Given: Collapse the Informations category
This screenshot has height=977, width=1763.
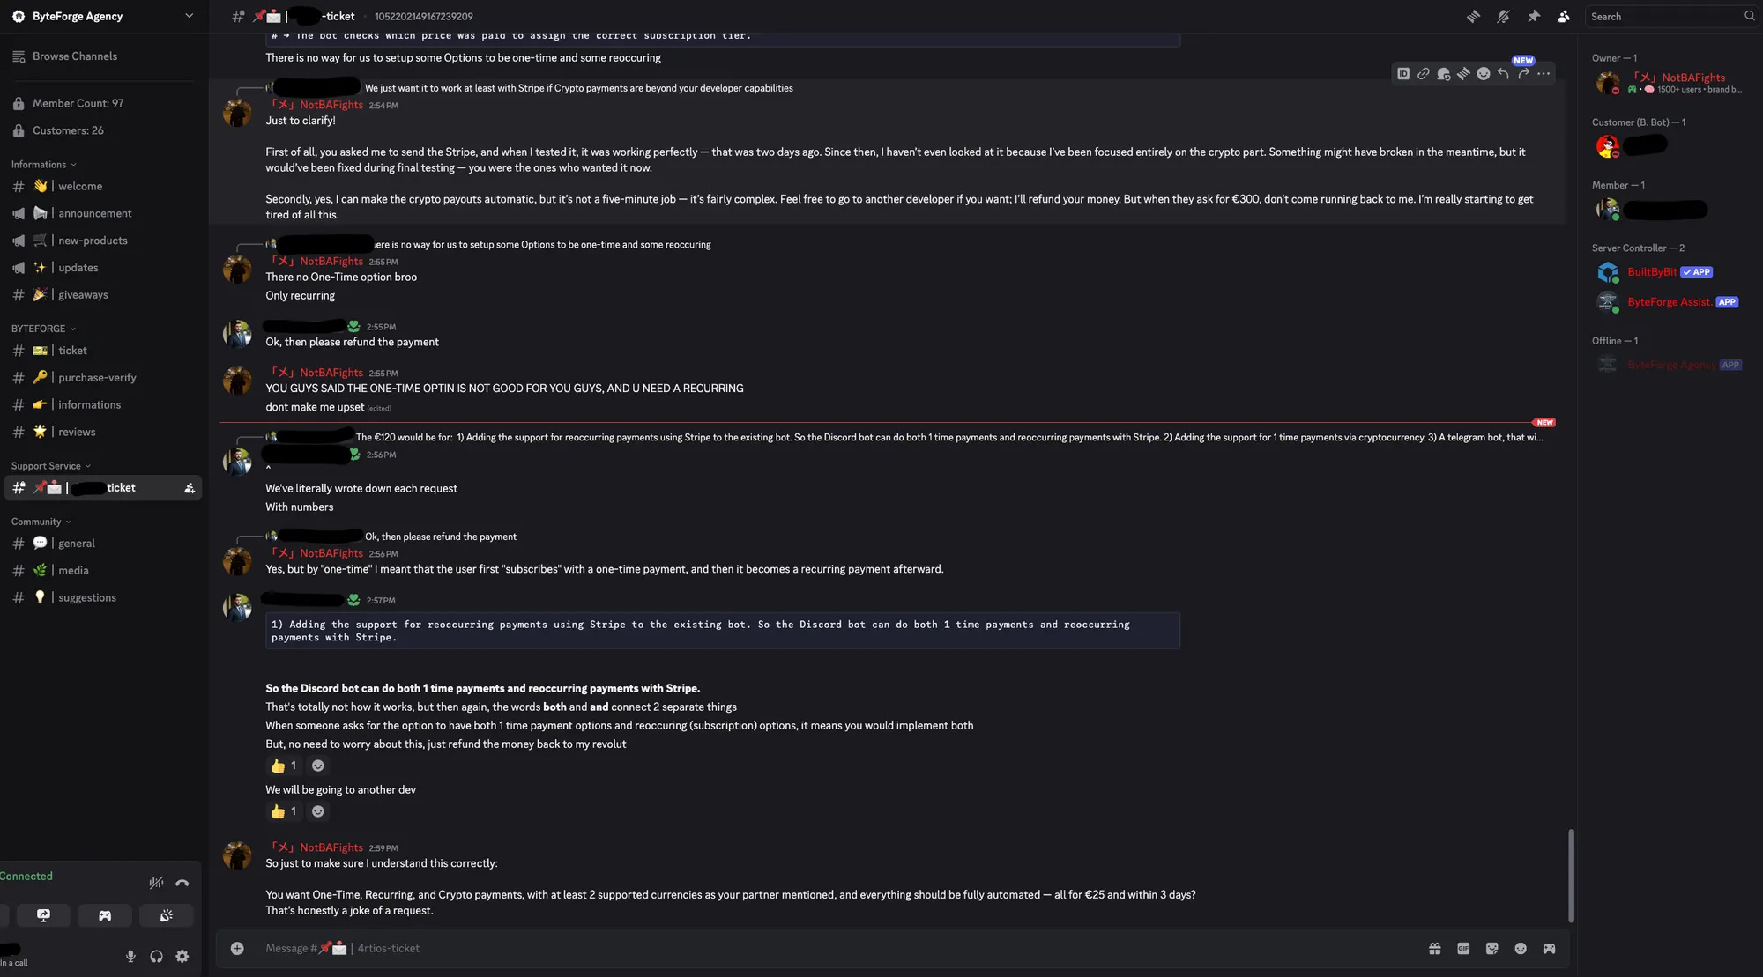Looking at the screenshot, I should coord(43,165).
